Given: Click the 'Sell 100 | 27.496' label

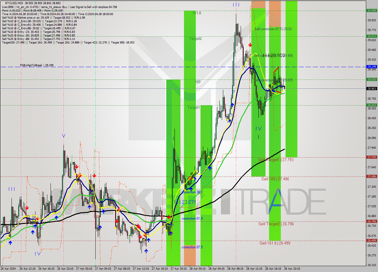Looking at the screenshot, I should pyautogui.click(x=275, y=179).
